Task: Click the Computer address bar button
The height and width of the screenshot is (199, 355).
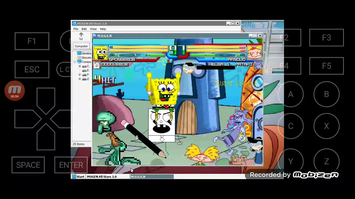Action: pyautogui.click(x=81, y=46)
